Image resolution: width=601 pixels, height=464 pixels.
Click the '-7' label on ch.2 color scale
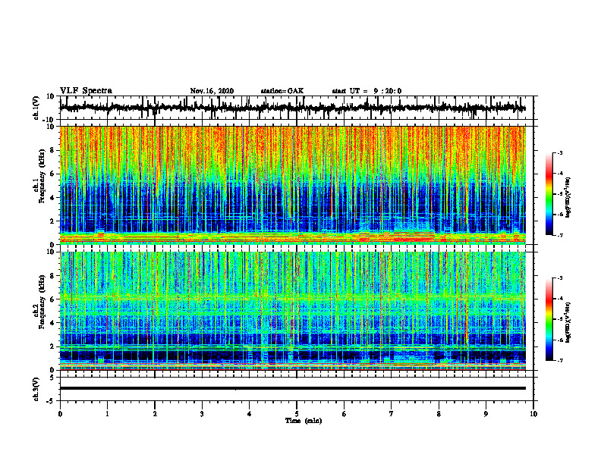click(x=559, y=360)
